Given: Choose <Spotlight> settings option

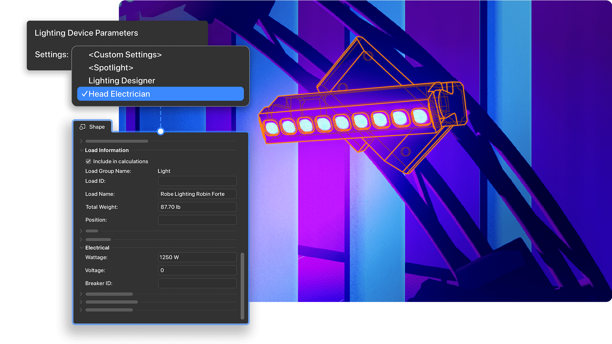Looking at the screenshot, I should tap(111, 68).
